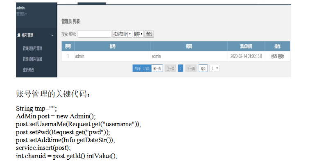Go to 第一页 first page
Image resolution: width=326 pixels, height=163 pixels.
[157, 68]
